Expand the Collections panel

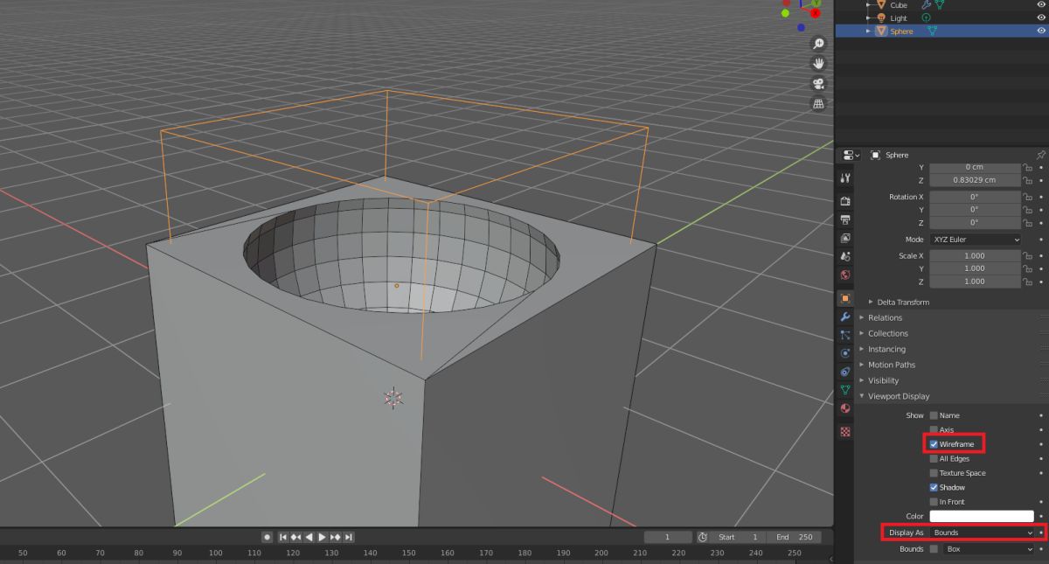pos(887,333)
